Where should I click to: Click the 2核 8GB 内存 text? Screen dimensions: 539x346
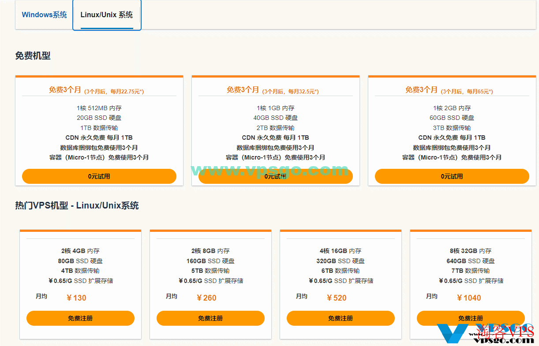coord(210,251)
